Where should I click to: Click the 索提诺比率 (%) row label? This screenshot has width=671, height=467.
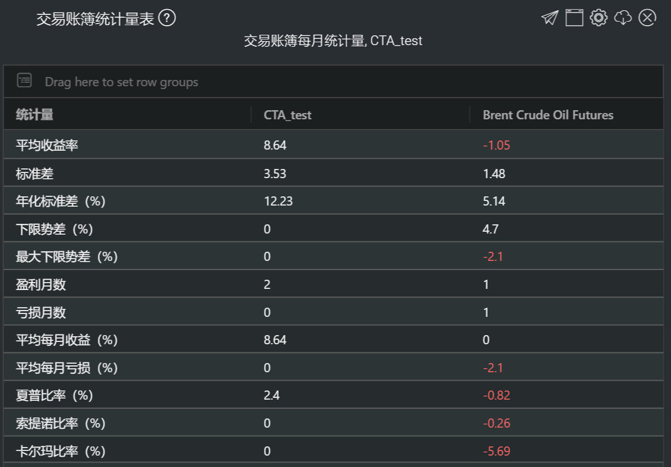point(61,423)
